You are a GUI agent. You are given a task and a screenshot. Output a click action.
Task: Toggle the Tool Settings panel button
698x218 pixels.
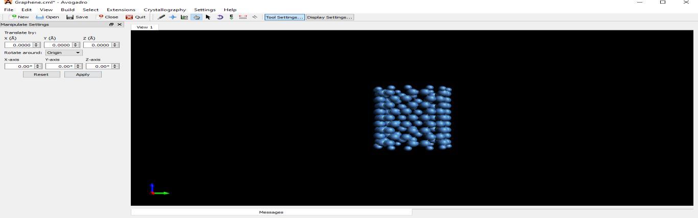click(x=285, y=17)
